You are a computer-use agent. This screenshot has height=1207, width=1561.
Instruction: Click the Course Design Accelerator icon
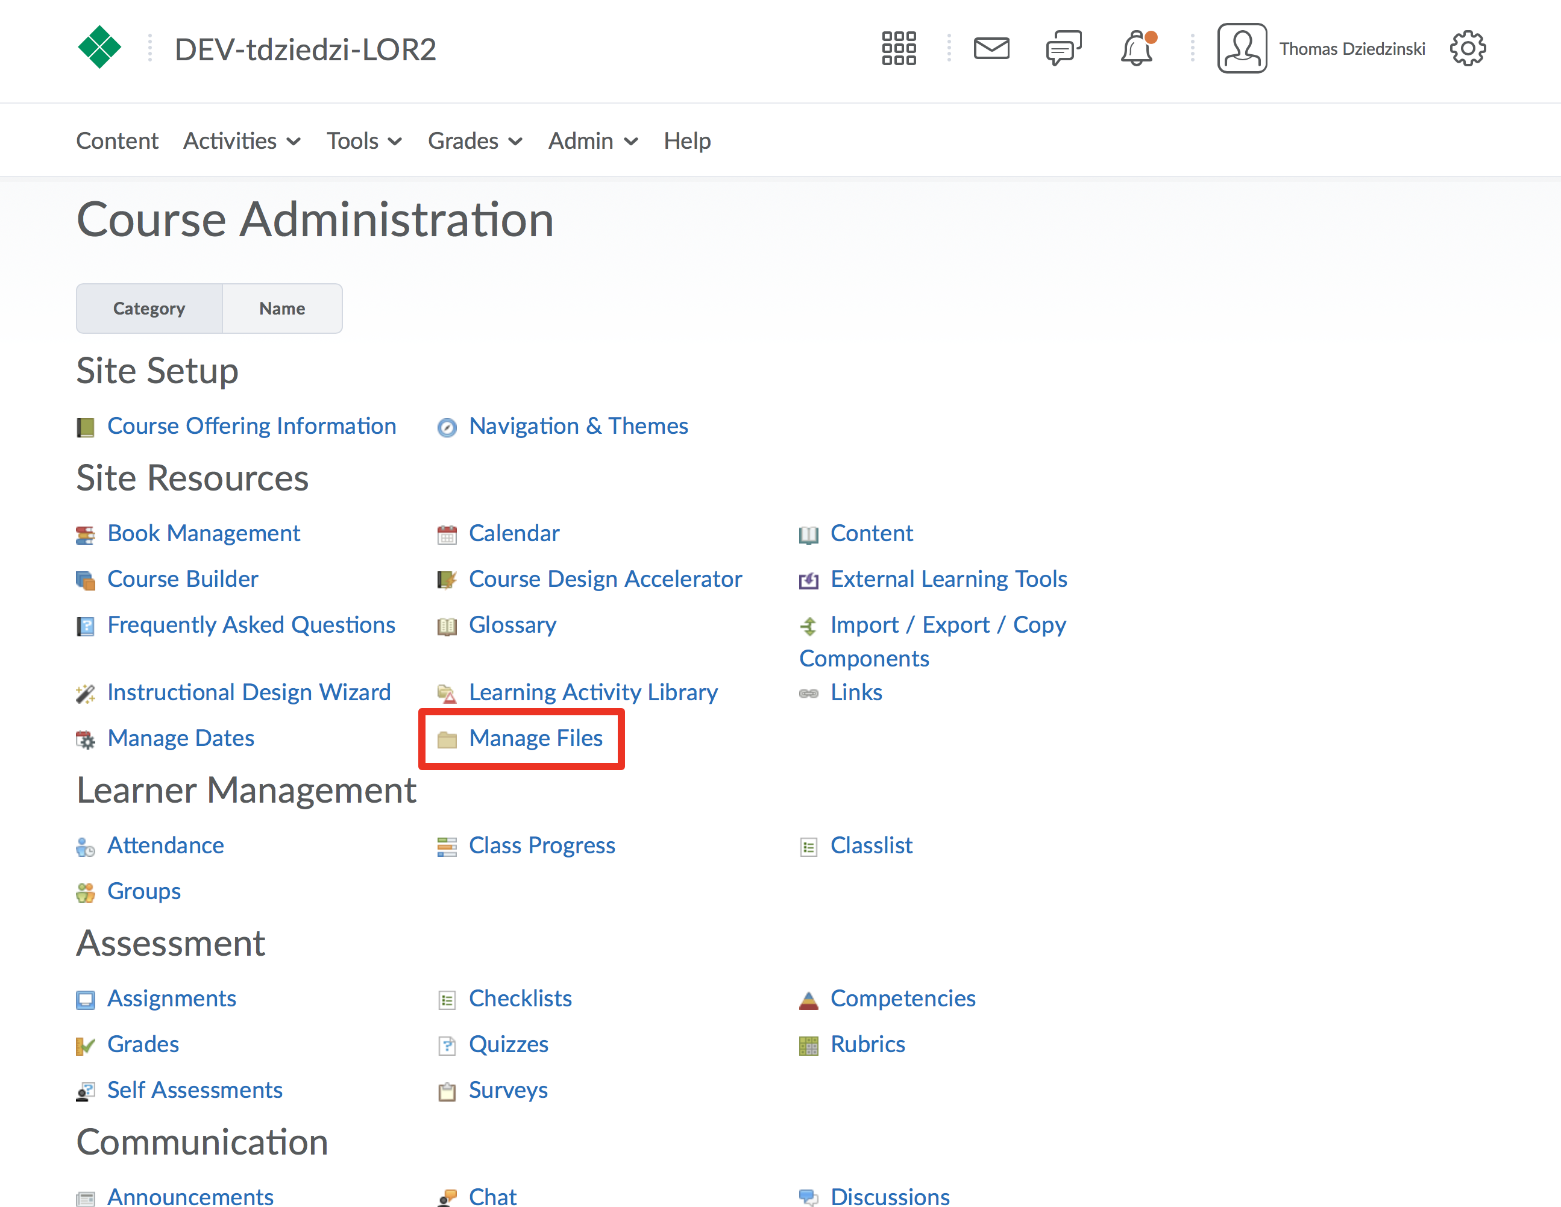tap(447, 580)
